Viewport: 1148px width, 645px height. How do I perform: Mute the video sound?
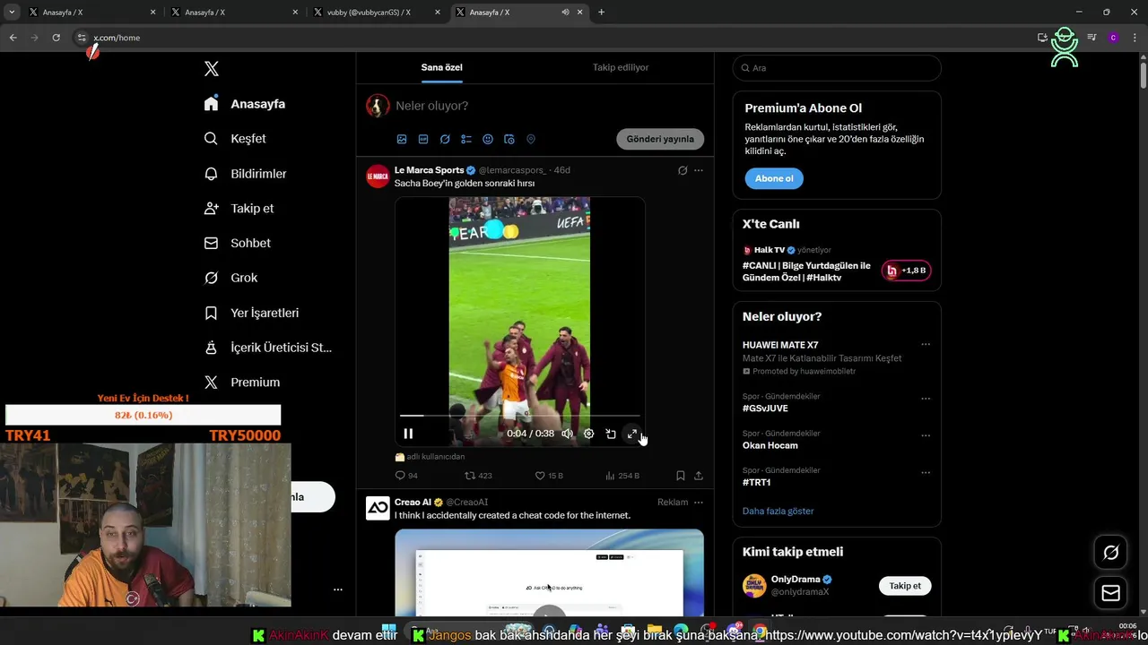[x=567, y=434]
